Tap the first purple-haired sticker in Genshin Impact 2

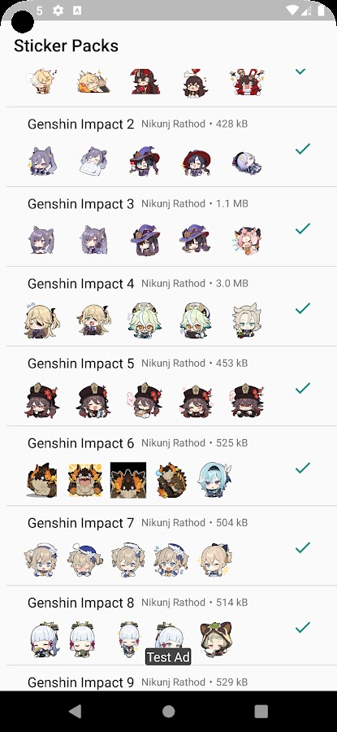40,161
